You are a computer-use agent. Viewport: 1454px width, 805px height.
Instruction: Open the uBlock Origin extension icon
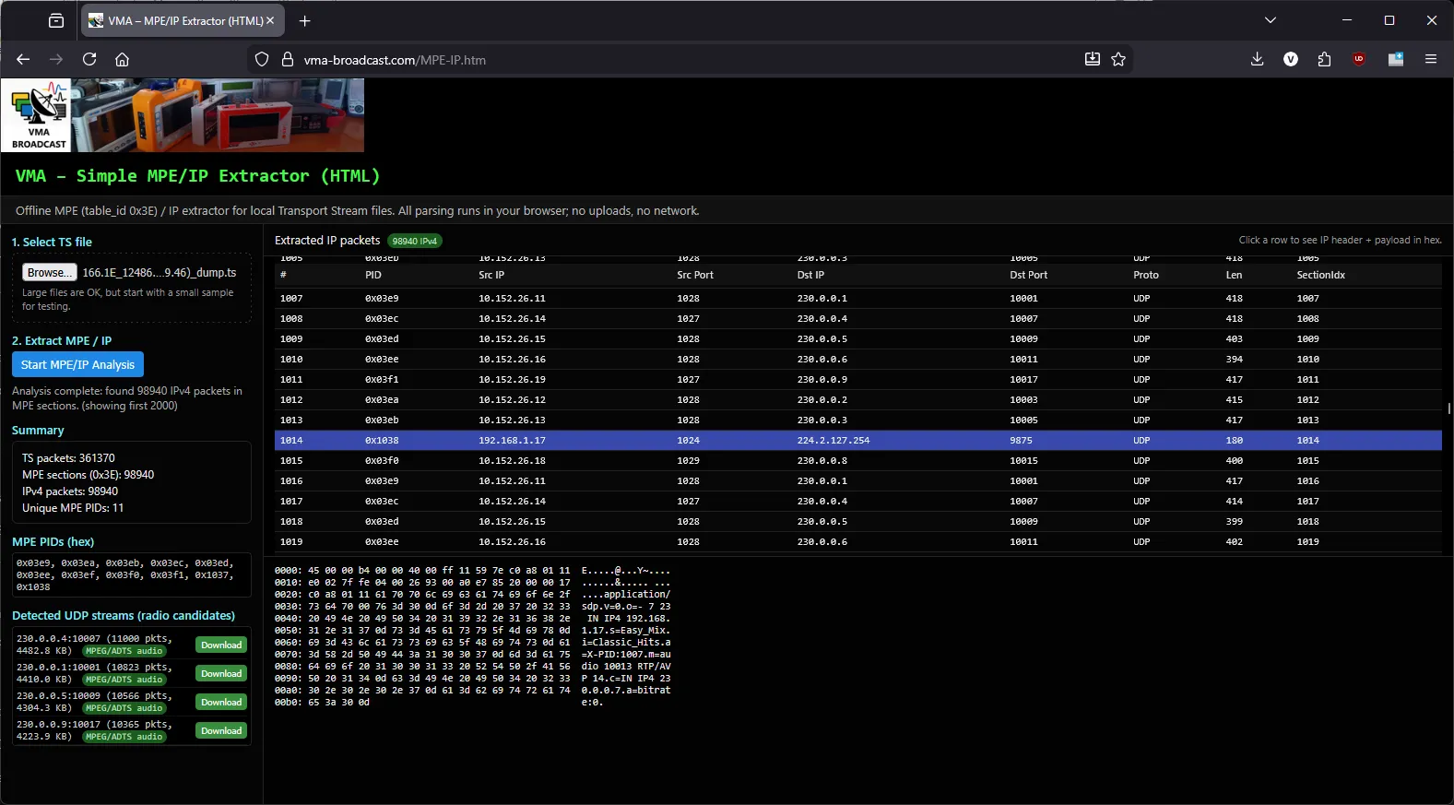tap(1359, 59)
